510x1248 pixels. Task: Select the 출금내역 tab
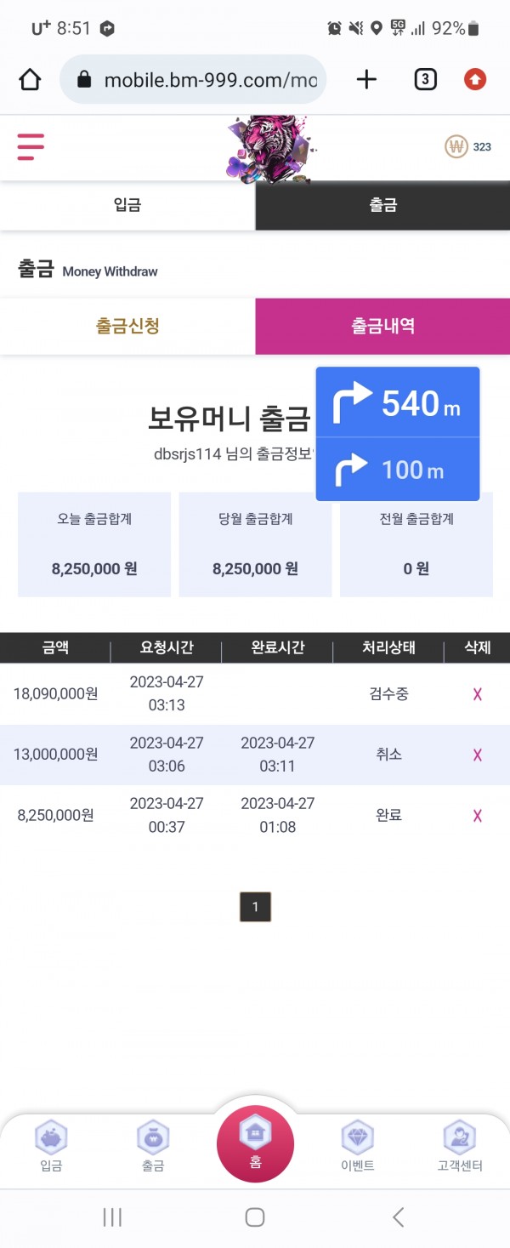pyautogui.click(x=382, y=326)
